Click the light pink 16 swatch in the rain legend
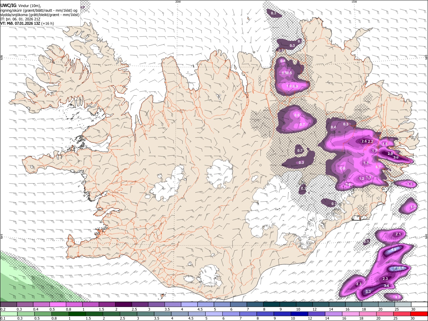Viewport: 428px width, 321px height. coord(350,314)
